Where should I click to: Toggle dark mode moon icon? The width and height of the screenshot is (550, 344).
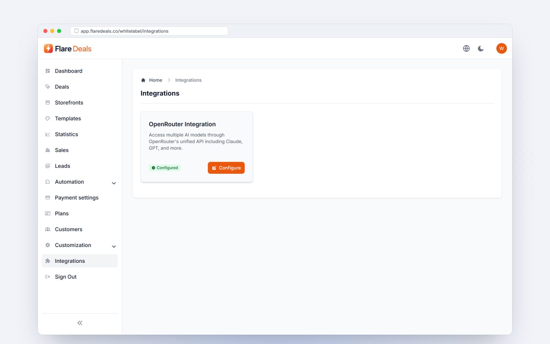click(x=481, y=49)
